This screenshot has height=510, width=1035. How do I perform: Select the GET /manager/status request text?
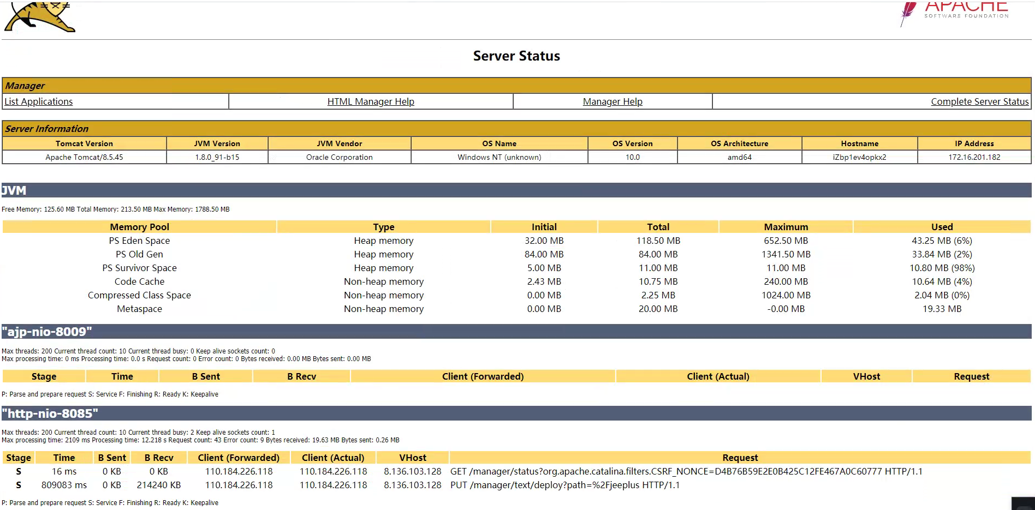686,471
